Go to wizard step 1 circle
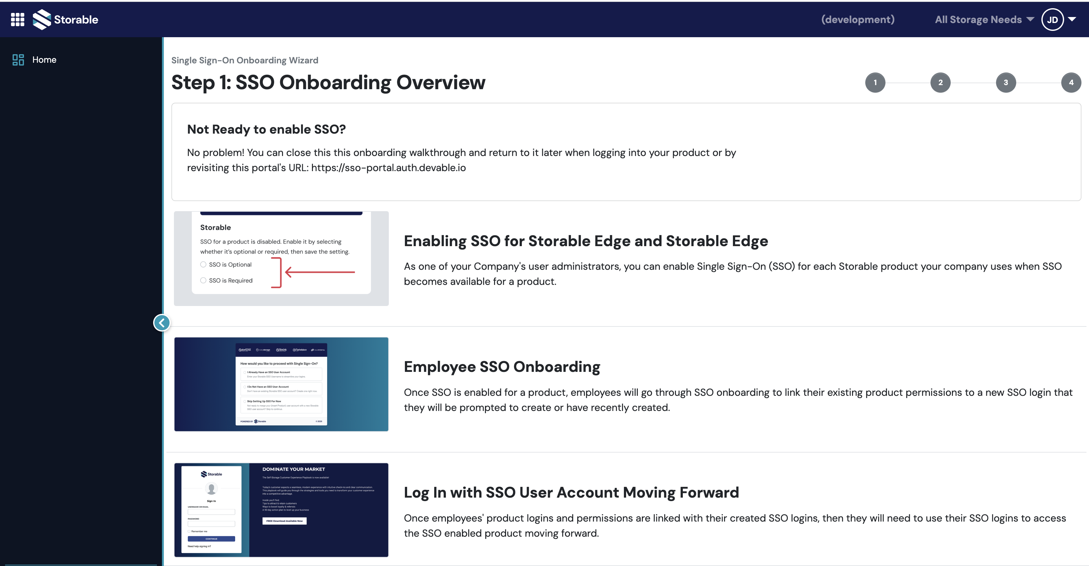 (x=875, y=83)
